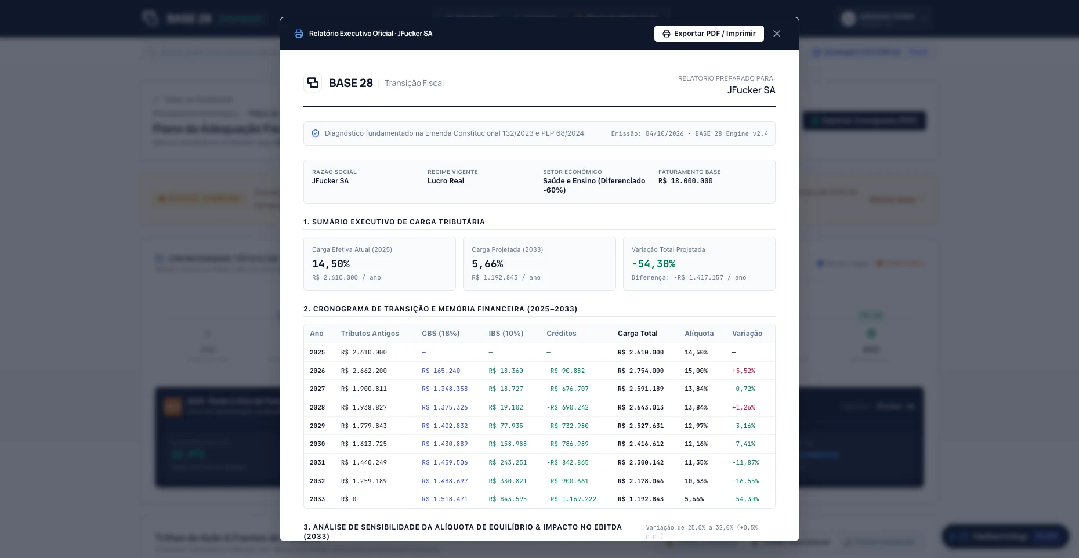Click the CBS value R$ 165.240 for 2026

[x=441, y=371]
